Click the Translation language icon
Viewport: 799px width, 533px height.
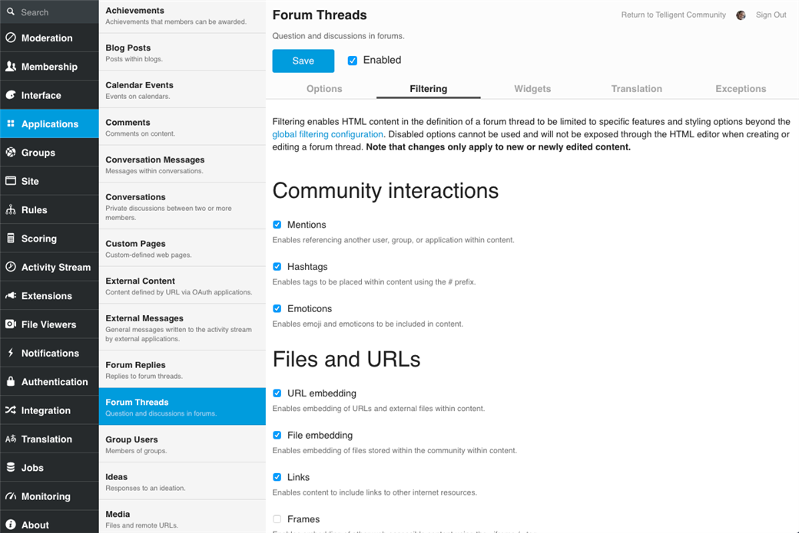[x=11, y=439]
